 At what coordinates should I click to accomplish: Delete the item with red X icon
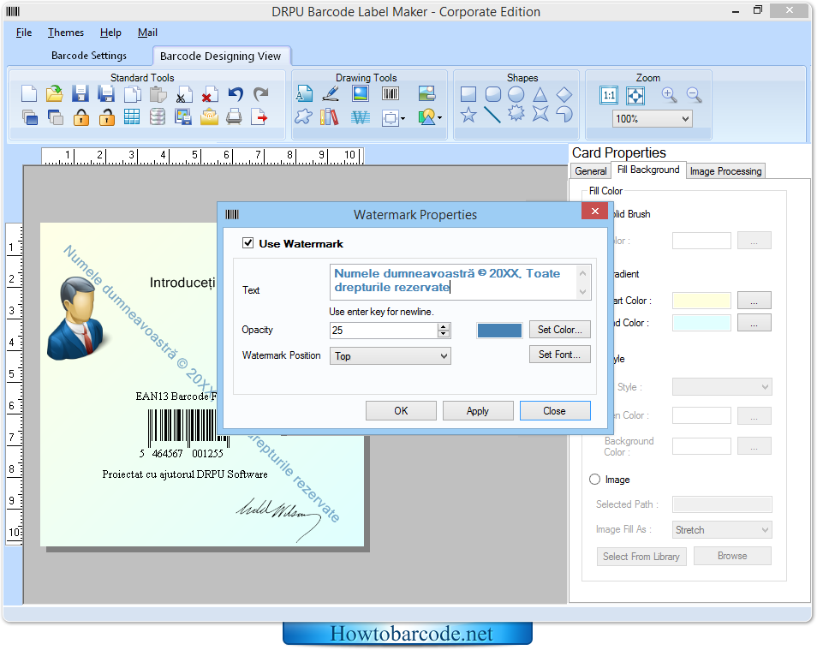(209, 94)
